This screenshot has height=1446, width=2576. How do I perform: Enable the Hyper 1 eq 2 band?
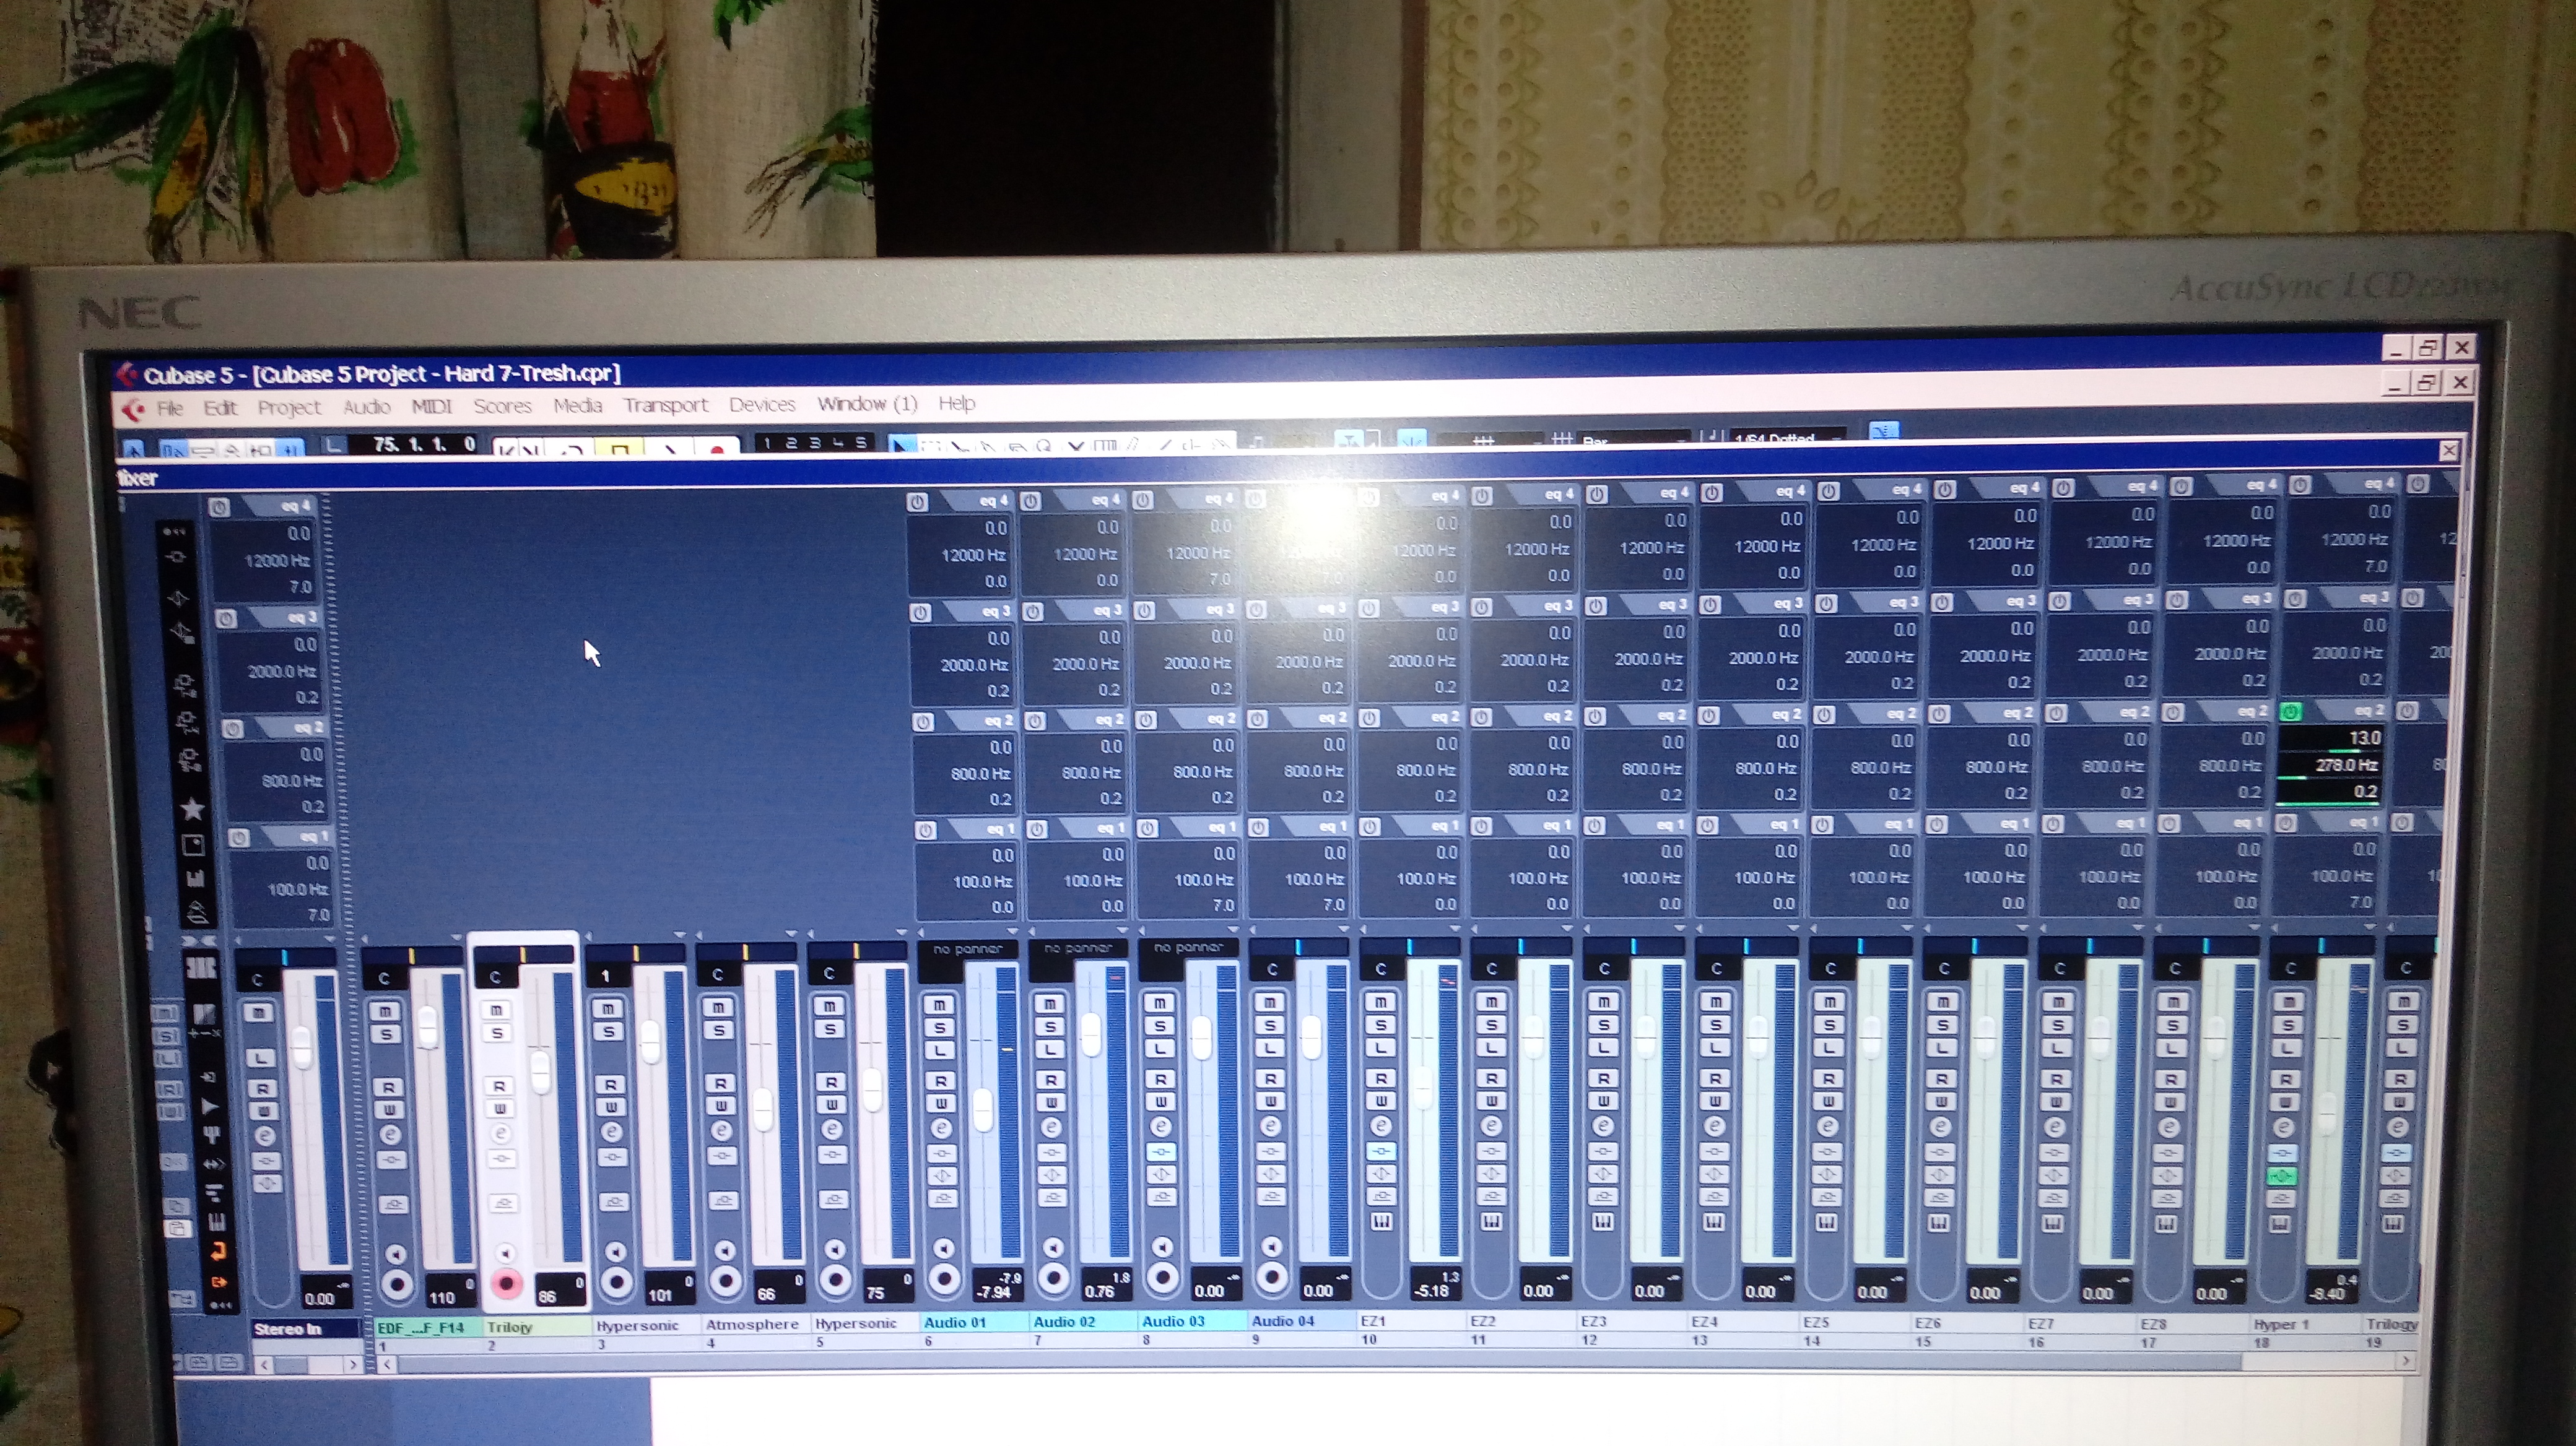point(2290,712)
